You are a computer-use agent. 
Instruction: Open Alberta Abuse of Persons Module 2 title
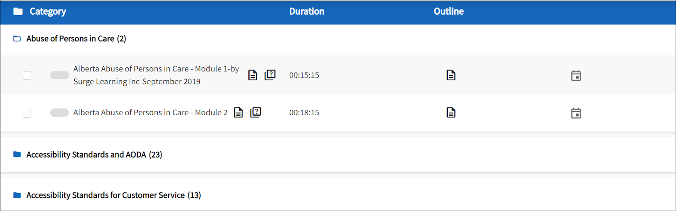tap(150, 113)
